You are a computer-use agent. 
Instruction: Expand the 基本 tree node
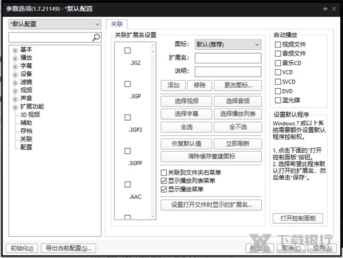[15, 50]
